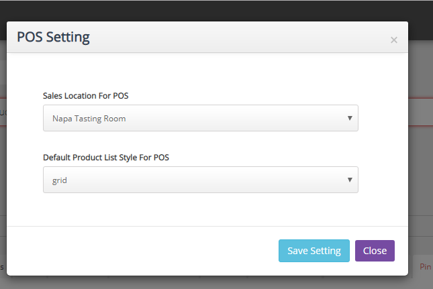Click the partly hidden Pin text behind the dialog
433x289 pixels.
click(426, 266)
